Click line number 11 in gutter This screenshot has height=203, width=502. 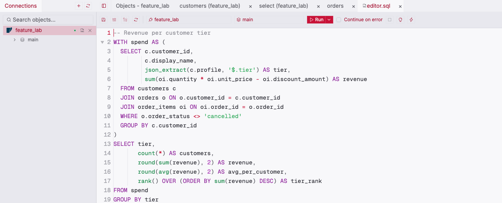coord(107,125)
